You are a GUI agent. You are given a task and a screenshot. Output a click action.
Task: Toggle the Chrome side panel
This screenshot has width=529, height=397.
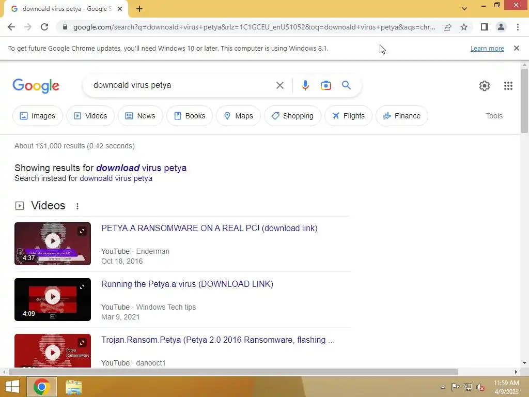click(485, 27)
